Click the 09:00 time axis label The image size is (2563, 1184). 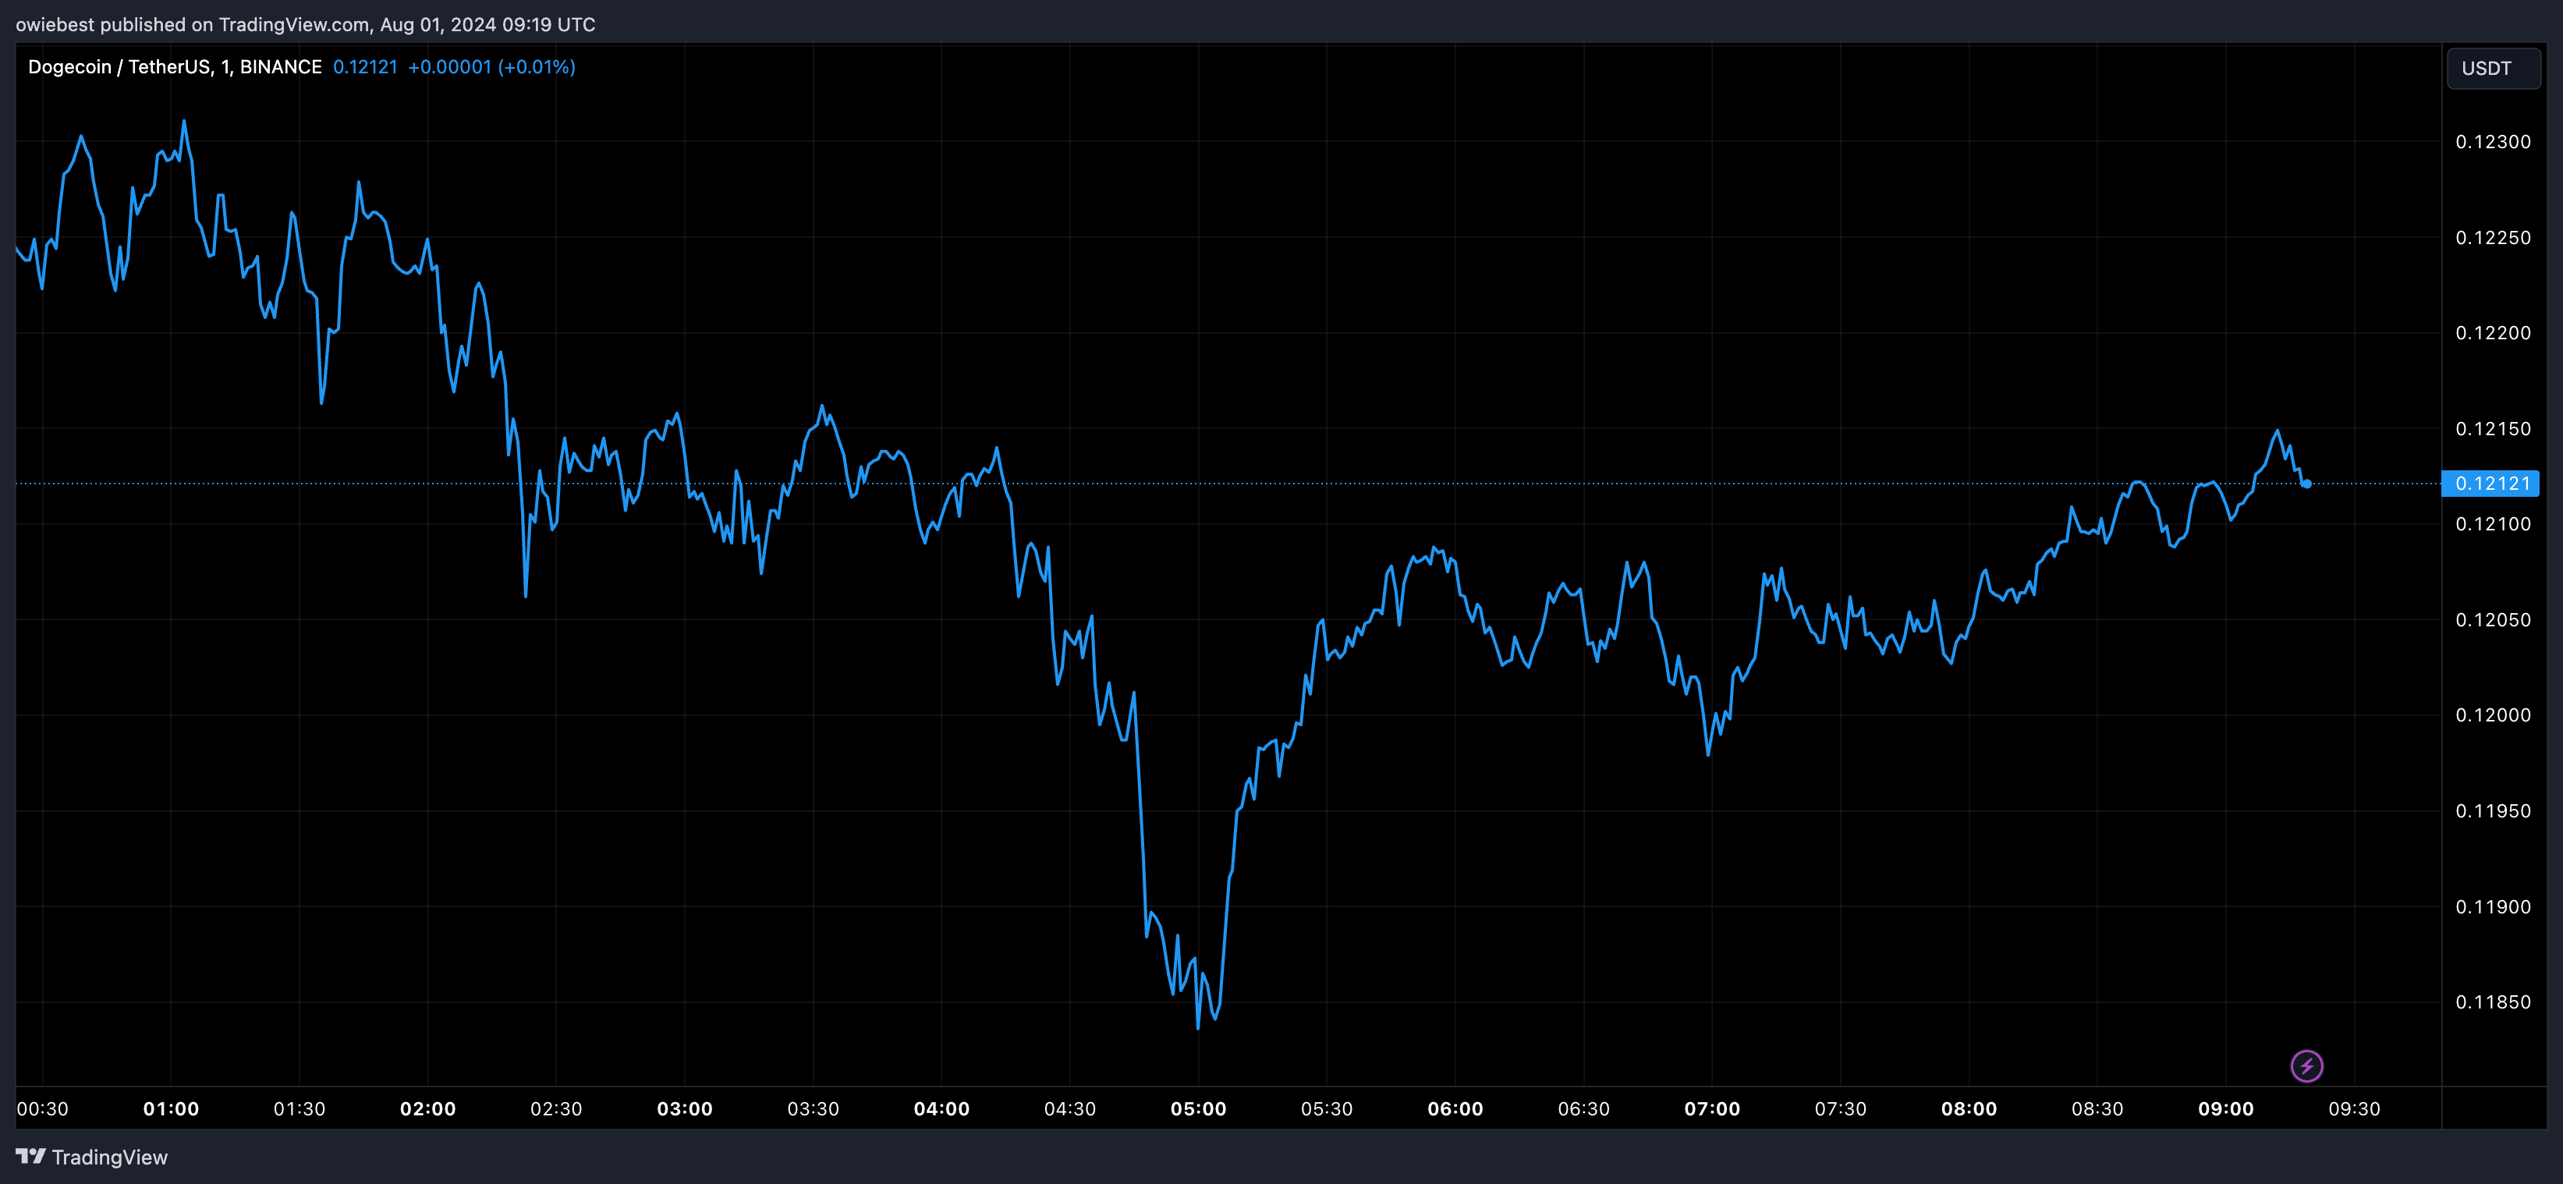[x=2226, y=1108]
